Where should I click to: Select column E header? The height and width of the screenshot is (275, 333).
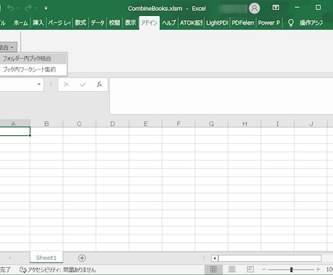tap(146, 124)
